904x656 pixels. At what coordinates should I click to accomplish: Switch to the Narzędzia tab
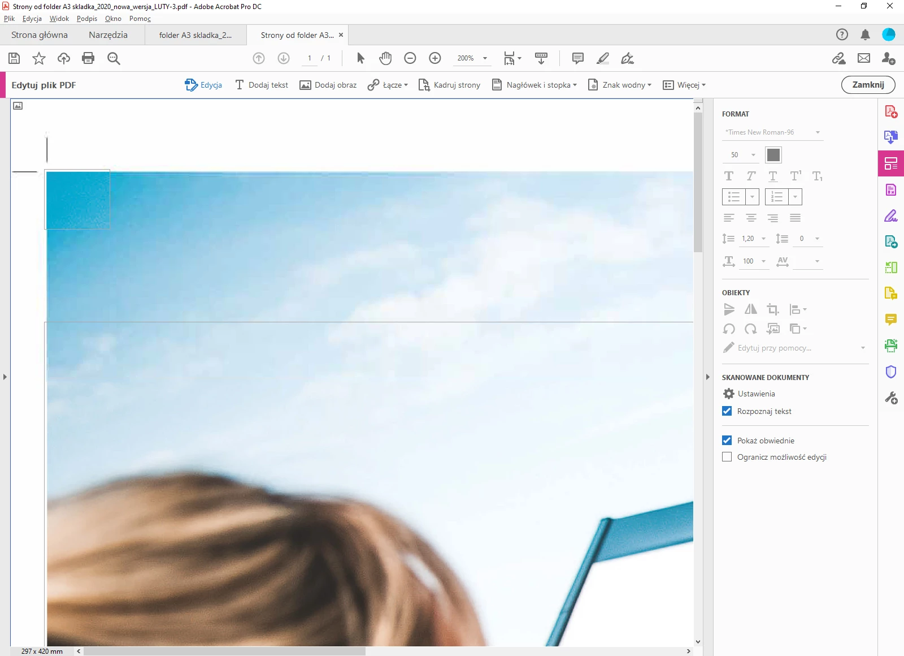[x=108, y=35]
